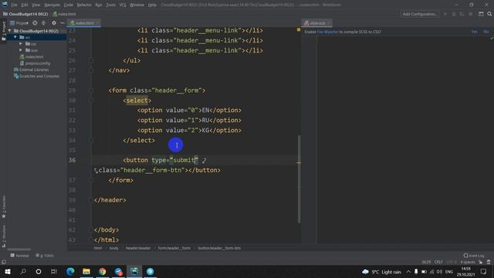Open the 4 spaces indent dropdown
This screenshot has height=278, width=494.
(x=468, y=262)
